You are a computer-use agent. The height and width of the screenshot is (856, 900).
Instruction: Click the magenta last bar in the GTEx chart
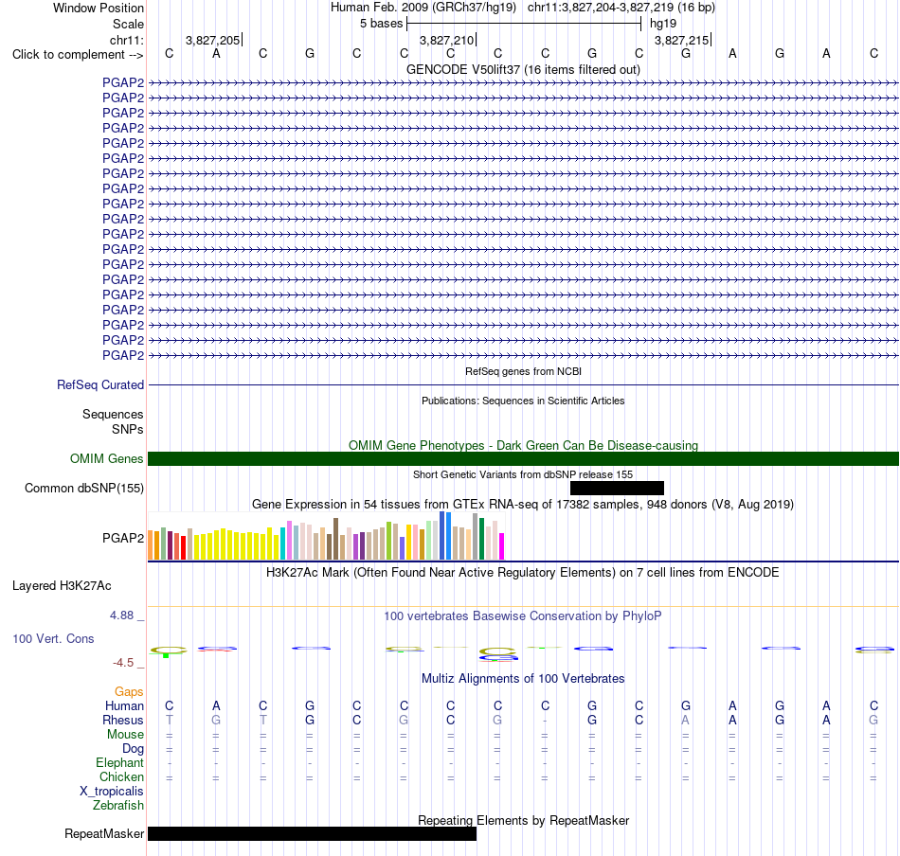(x=502, y=546)
